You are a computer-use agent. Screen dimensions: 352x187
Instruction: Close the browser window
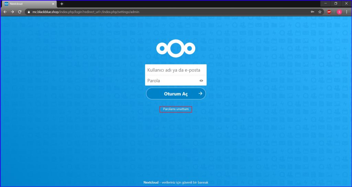pos(346,3)
